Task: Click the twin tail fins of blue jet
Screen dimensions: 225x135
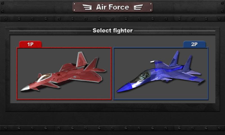Action: [181, 61]
